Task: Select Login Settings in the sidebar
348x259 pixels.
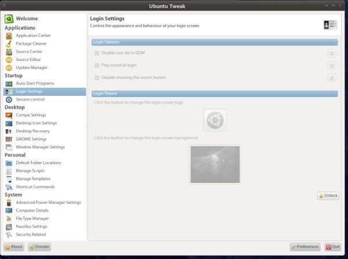Action: (x=45, y=92)
